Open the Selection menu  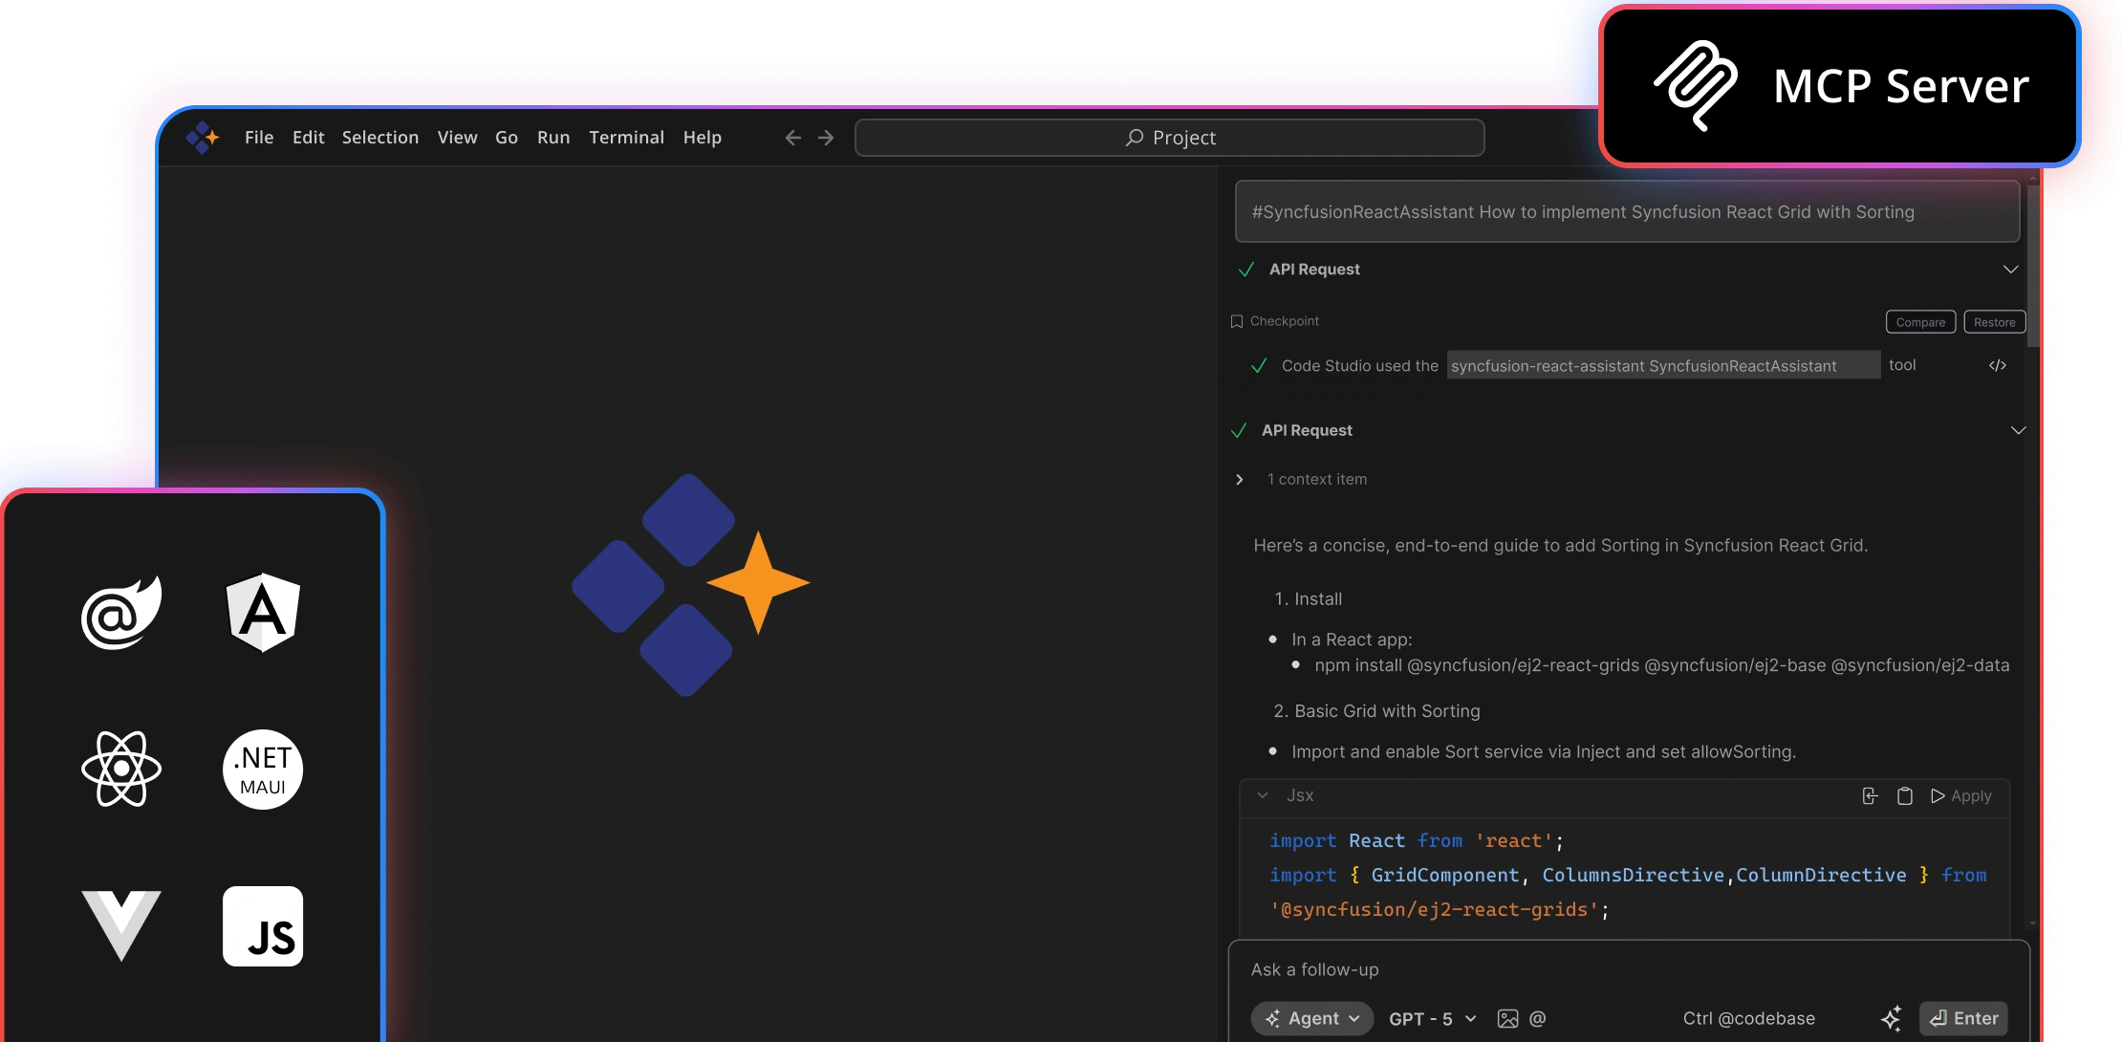[x=379, y=138]
